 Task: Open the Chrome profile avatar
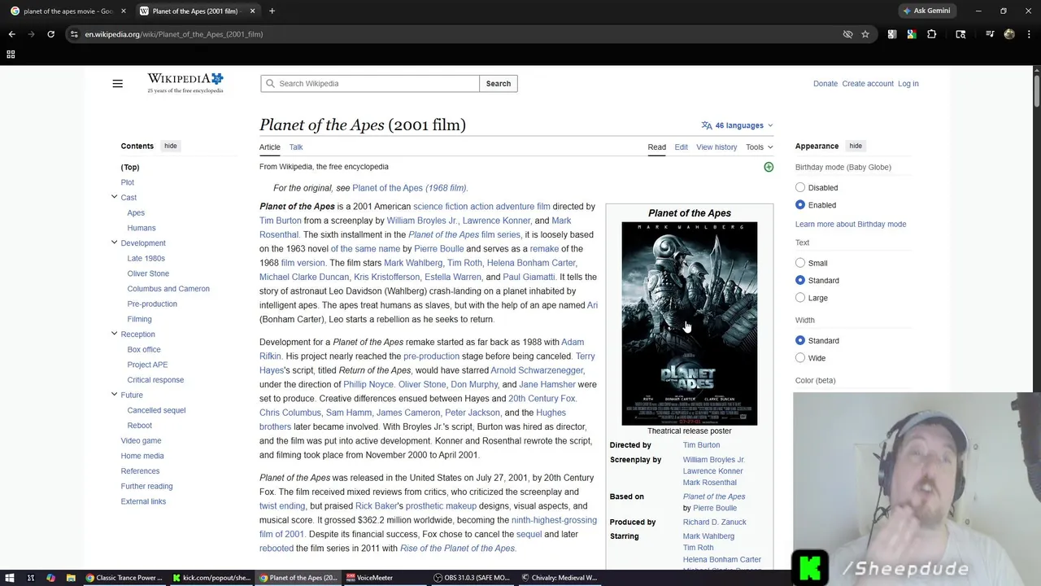[1009, 34]
